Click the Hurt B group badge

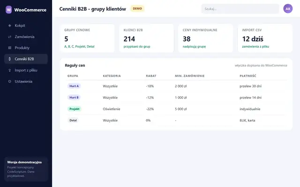click(x=74, y=98)
